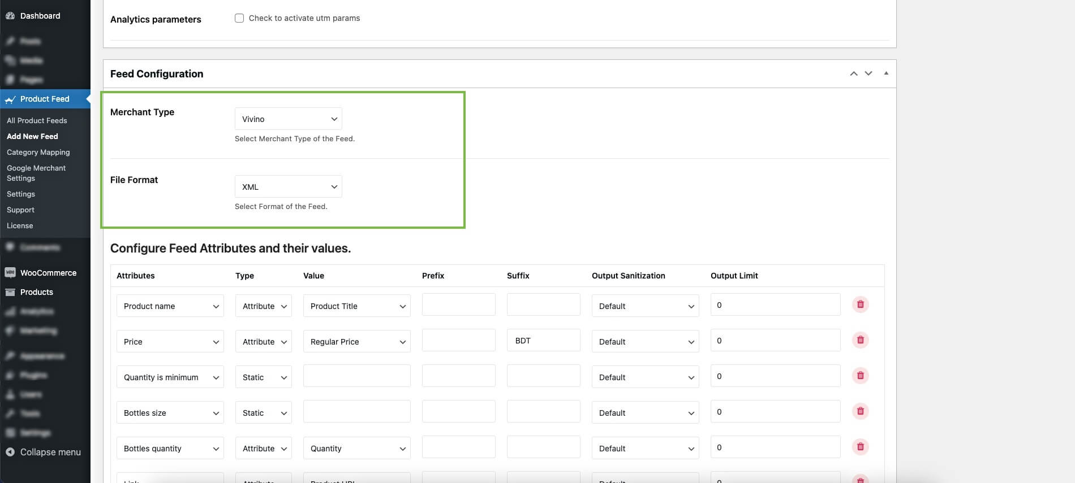Open the Product Title value dropdown

pyautogui.click(x=357, y=306)
